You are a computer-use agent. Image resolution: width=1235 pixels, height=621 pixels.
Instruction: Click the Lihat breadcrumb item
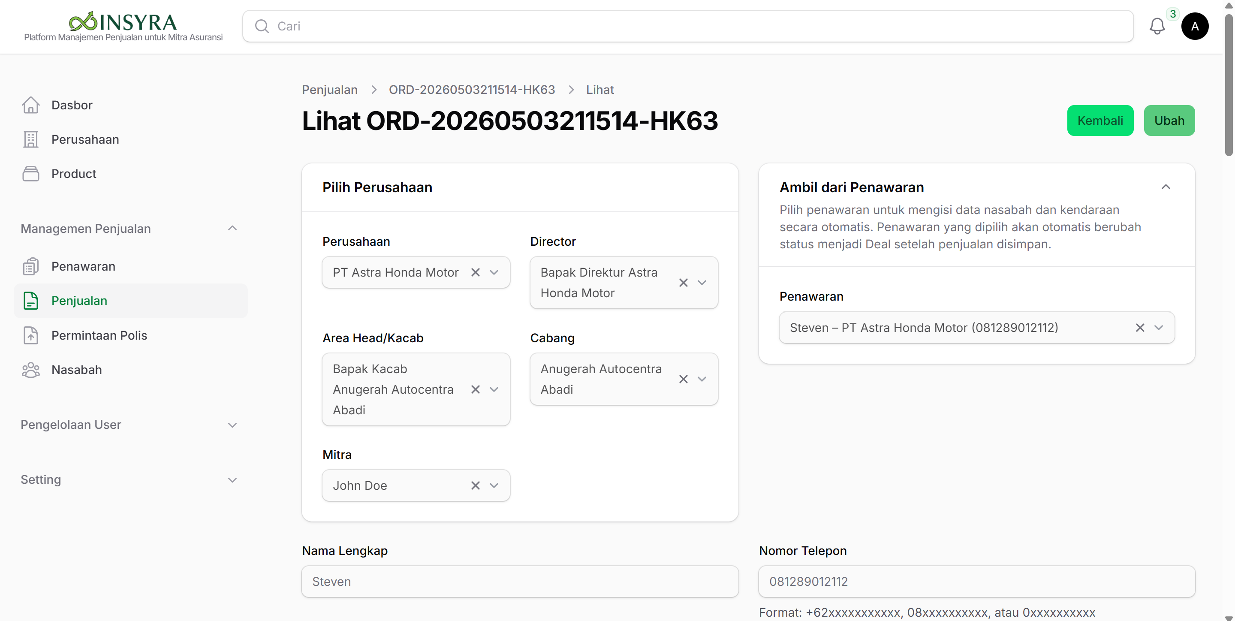pos(600,90)
